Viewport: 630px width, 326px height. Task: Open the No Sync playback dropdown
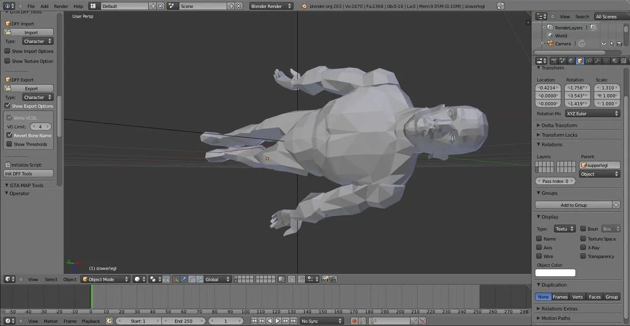pos(322,321)
